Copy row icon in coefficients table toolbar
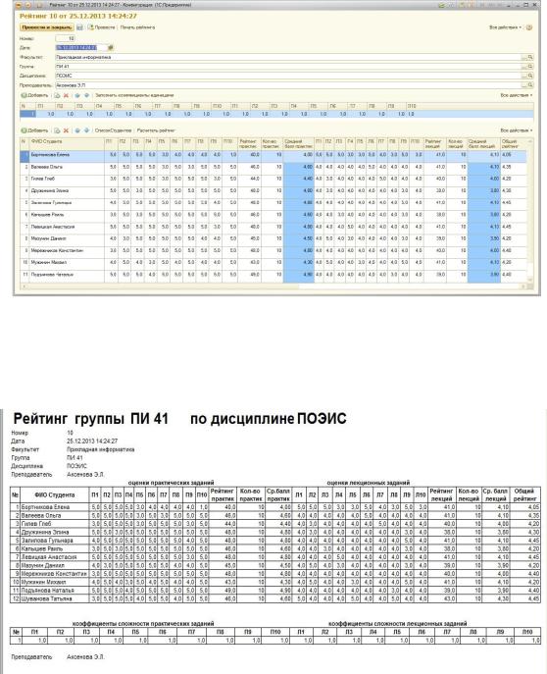547x674 pixels. 57,95
